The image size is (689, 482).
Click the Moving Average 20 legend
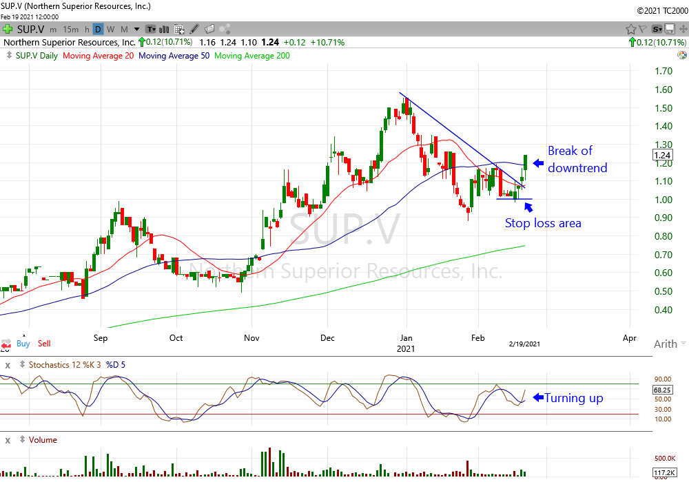[x=98, y=56]
